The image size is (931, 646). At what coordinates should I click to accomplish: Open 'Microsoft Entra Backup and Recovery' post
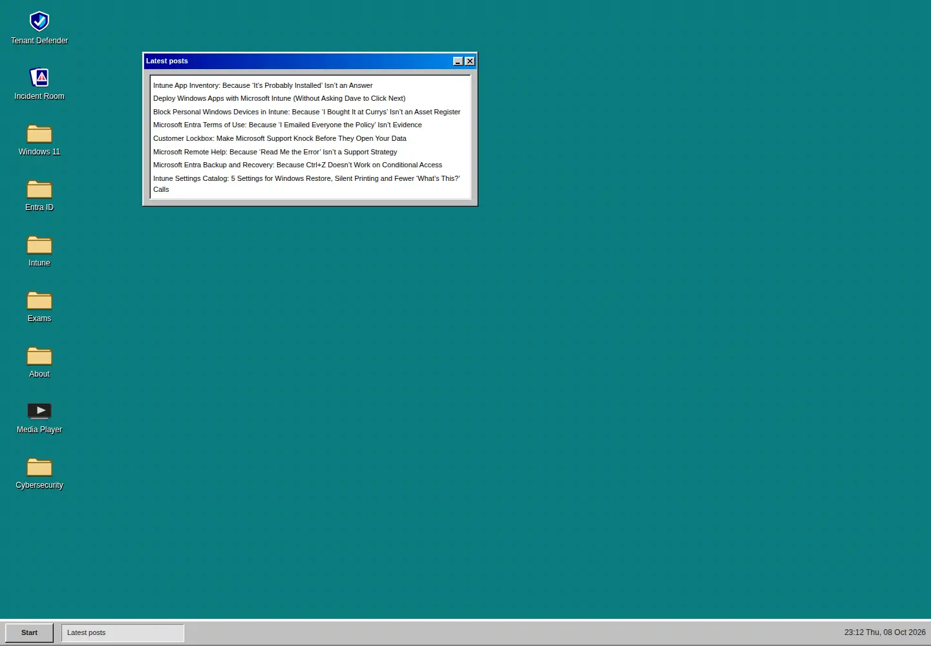click(298, 165)
